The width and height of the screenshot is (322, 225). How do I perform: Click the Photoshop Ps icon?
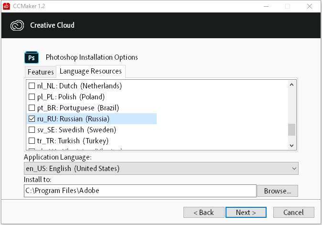[x=32, y=57]
